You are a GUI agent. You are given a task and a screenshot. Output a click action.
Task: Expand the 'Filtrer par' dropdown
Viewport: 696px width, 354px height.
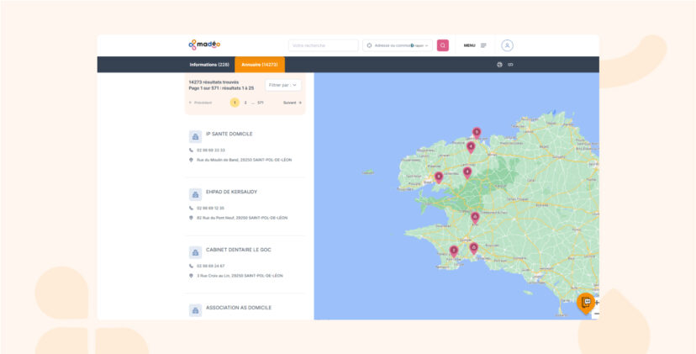283,85
